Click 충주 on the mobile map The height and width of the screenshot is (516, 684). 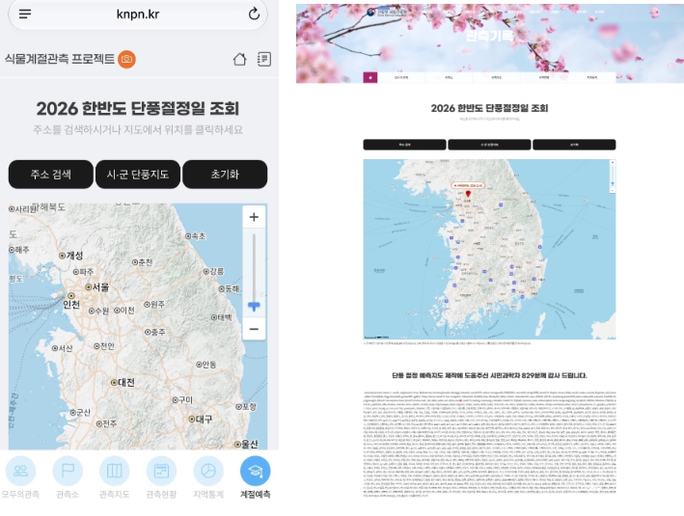(155, 332)
